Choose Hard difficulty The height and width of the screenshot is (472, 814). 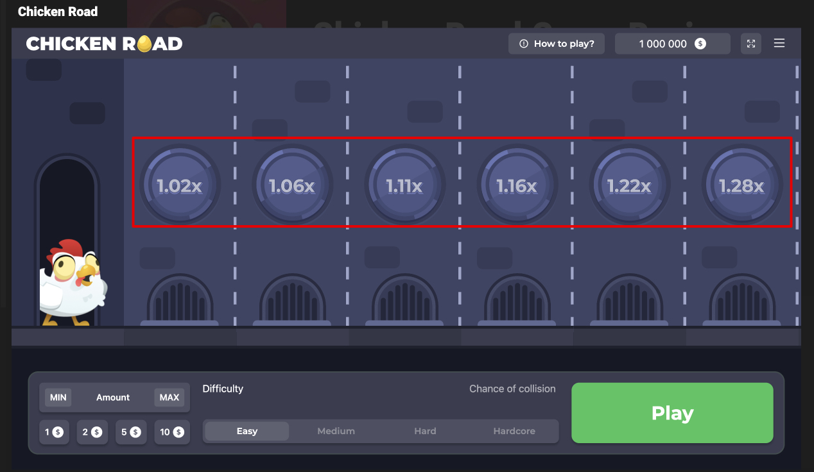point(425,431)
